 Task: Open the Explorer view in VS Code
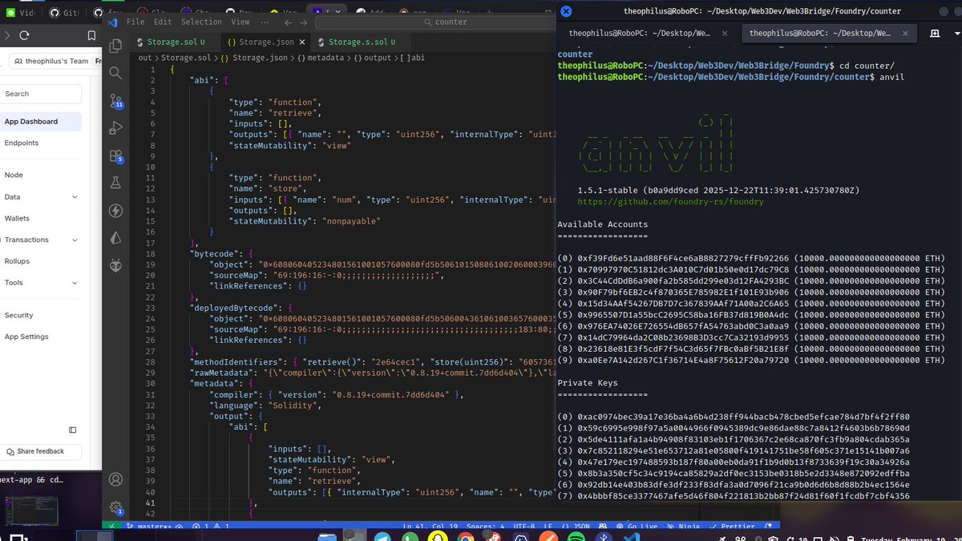point(115,46)
